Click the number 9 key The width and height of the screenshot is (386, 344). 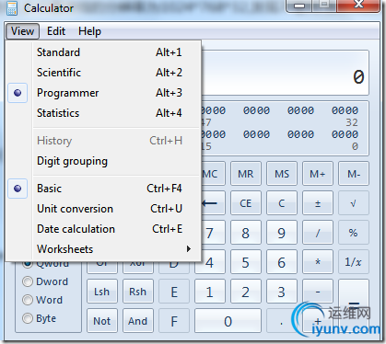[282, 233]
